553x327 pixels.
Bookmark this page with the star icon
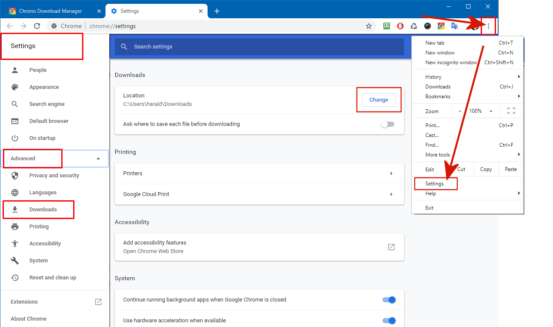click(369, 26)
